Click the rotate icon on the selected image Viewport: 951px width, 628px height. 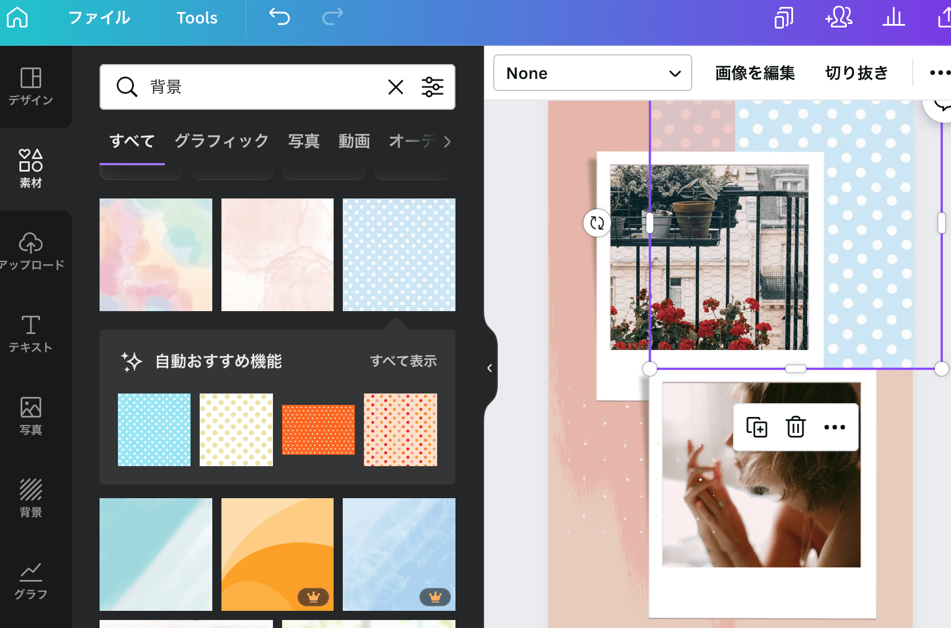tap(597, 223)
